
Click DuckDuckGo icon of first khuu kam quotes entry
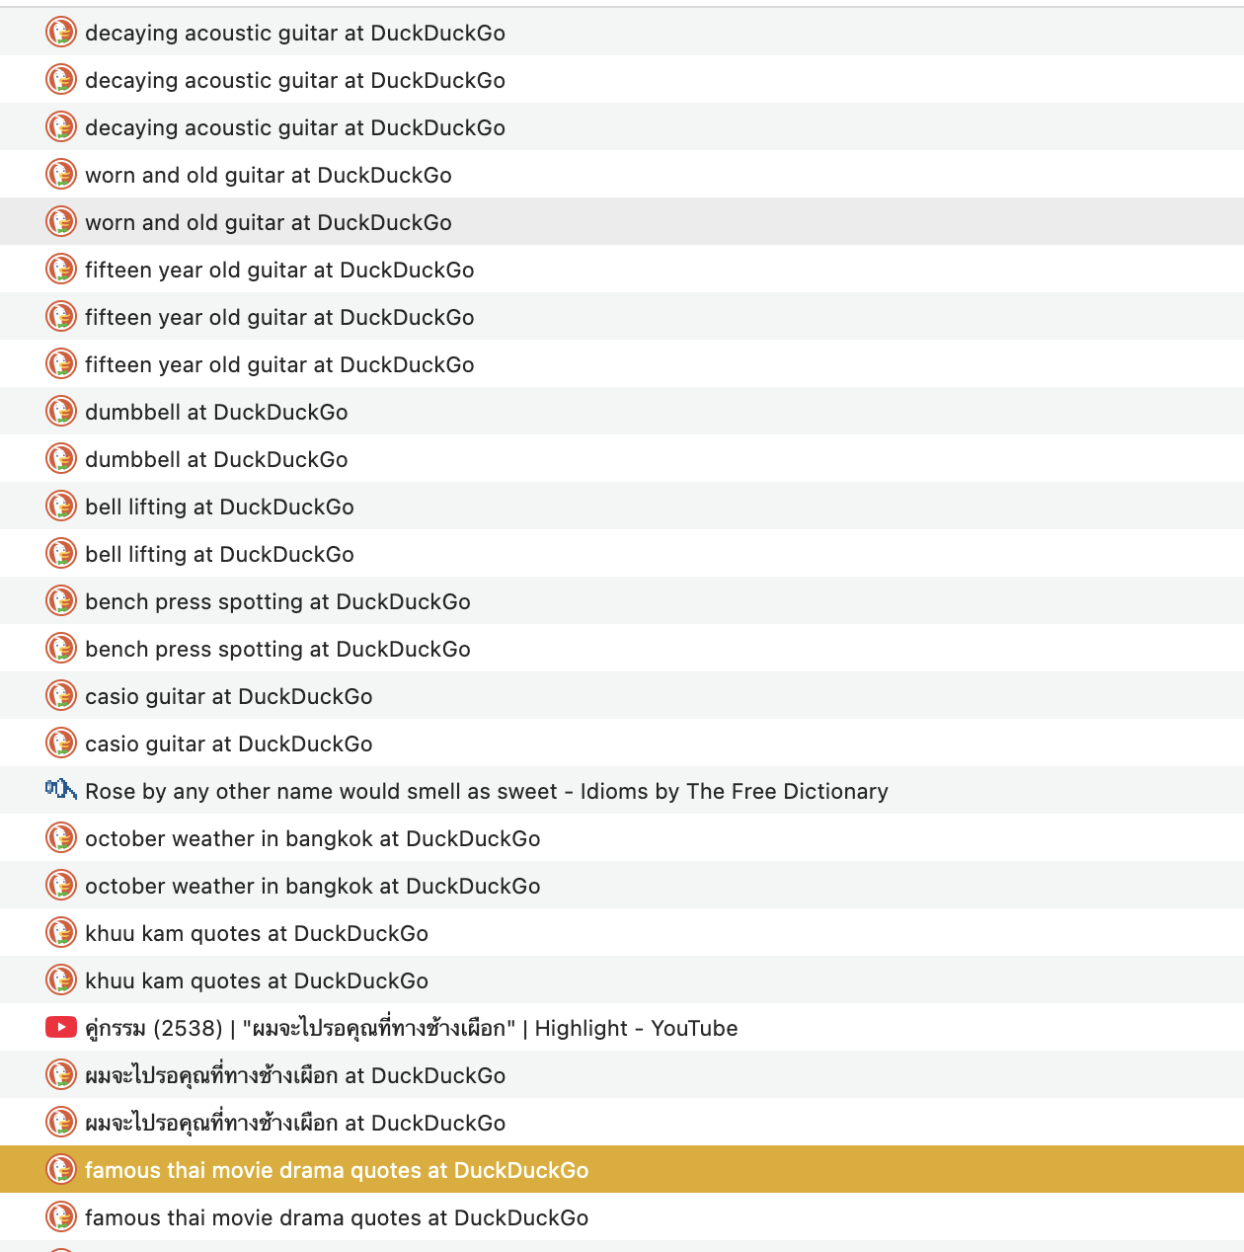(x=61, y=933)
